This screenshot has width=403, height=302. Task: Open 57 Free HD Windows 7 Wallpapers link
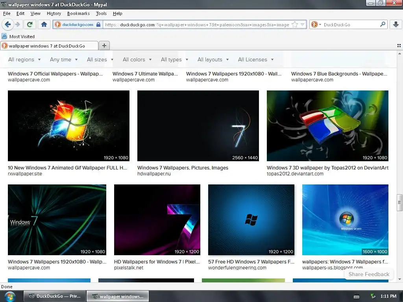(251, 261)
